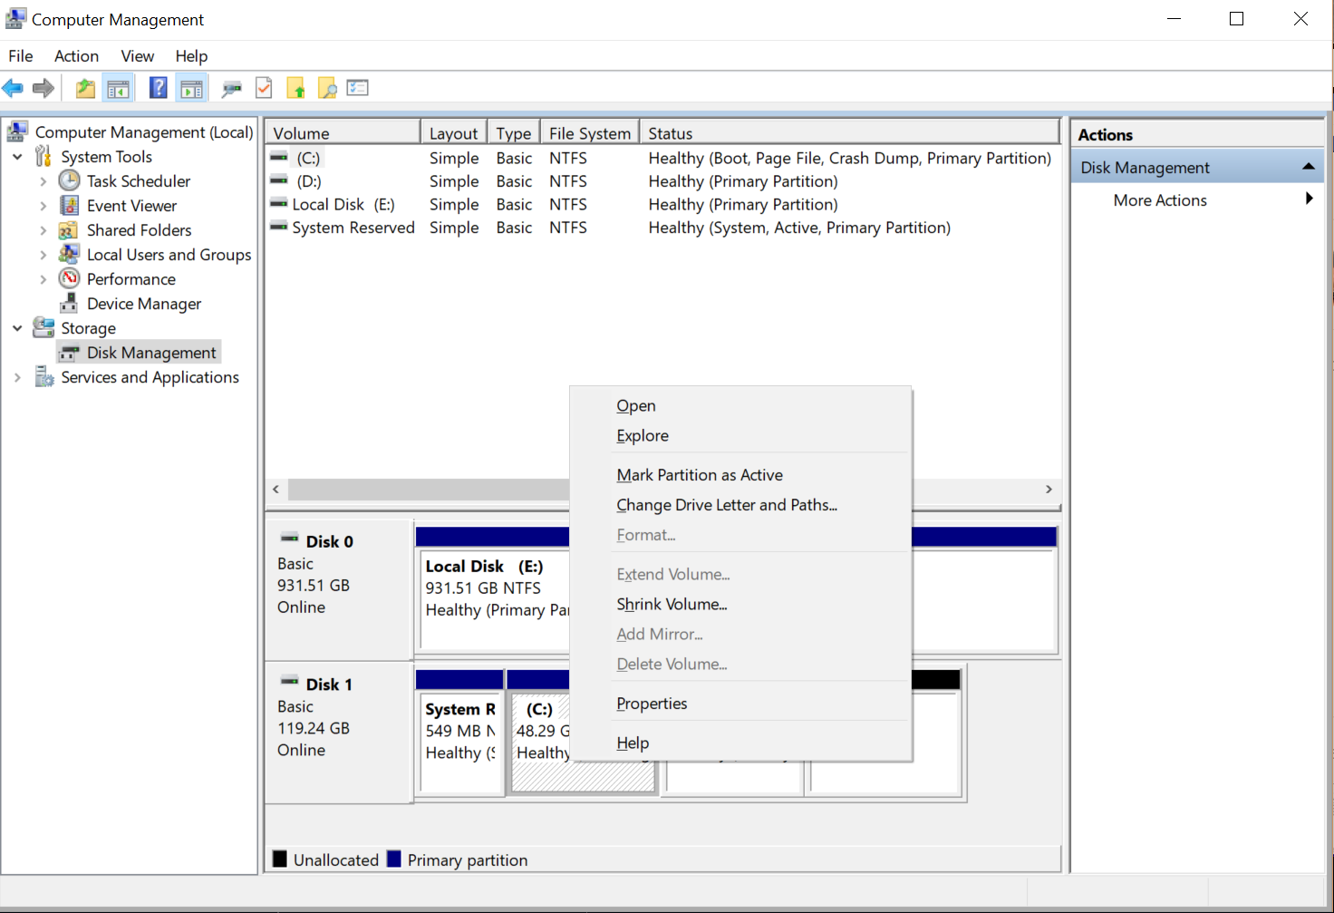Click the yellow page with green arrow icon
This screenshot has width=1334, height=913.
pyautogui.click(x=295, y=88)
